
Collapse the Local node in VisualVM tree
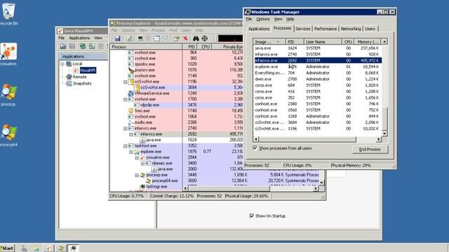coord(62,64)
